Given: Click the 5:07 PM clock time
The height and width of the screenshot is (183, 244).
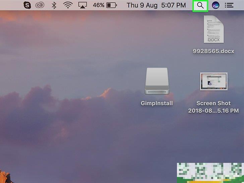Looking at the screenshot, I should tap(173, 5).
